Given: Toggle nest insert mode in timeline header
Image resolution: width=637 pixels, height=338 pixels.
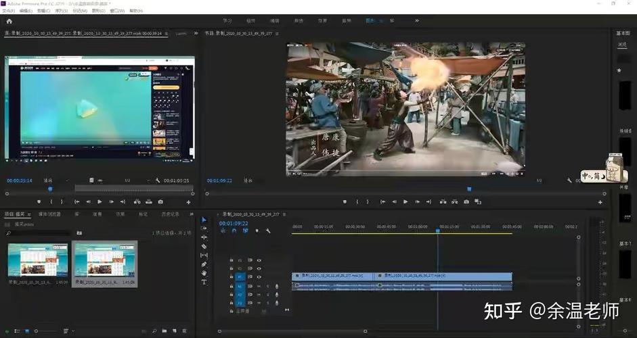Looking at the screenshot, I should click(223, 231).
